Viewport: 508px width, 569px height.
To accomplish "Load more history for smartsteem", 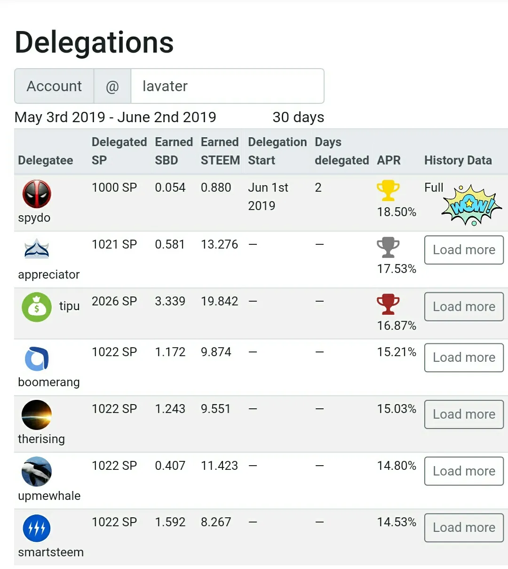I will pyautogui.click(x=464, y=528).
